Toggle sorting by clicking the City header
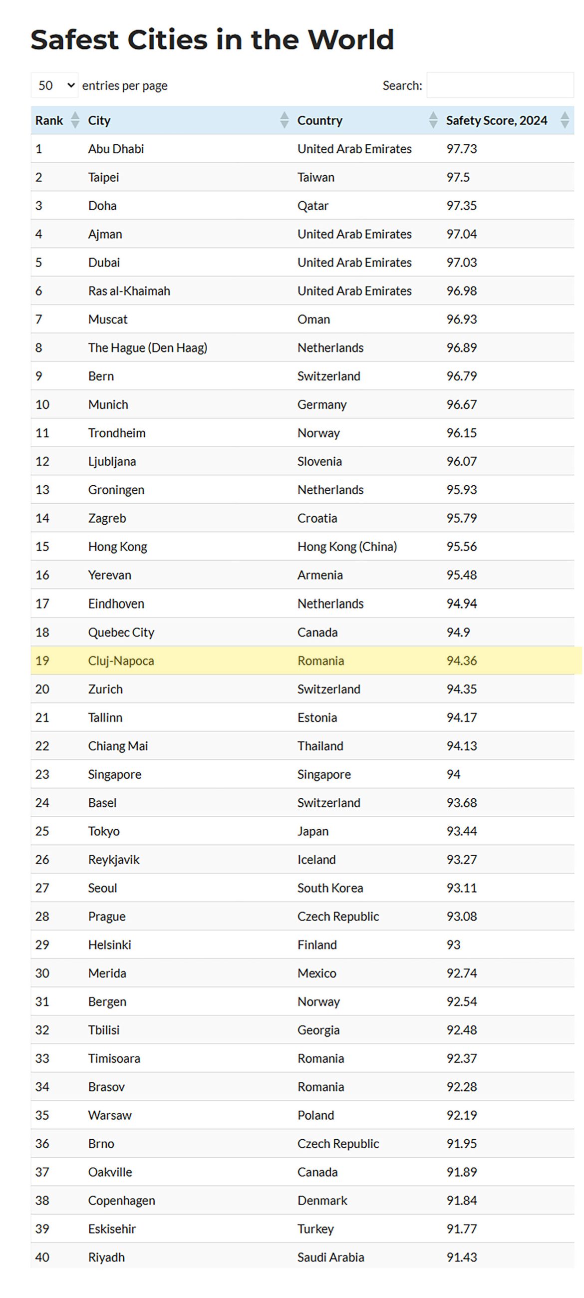 [99, 120]
